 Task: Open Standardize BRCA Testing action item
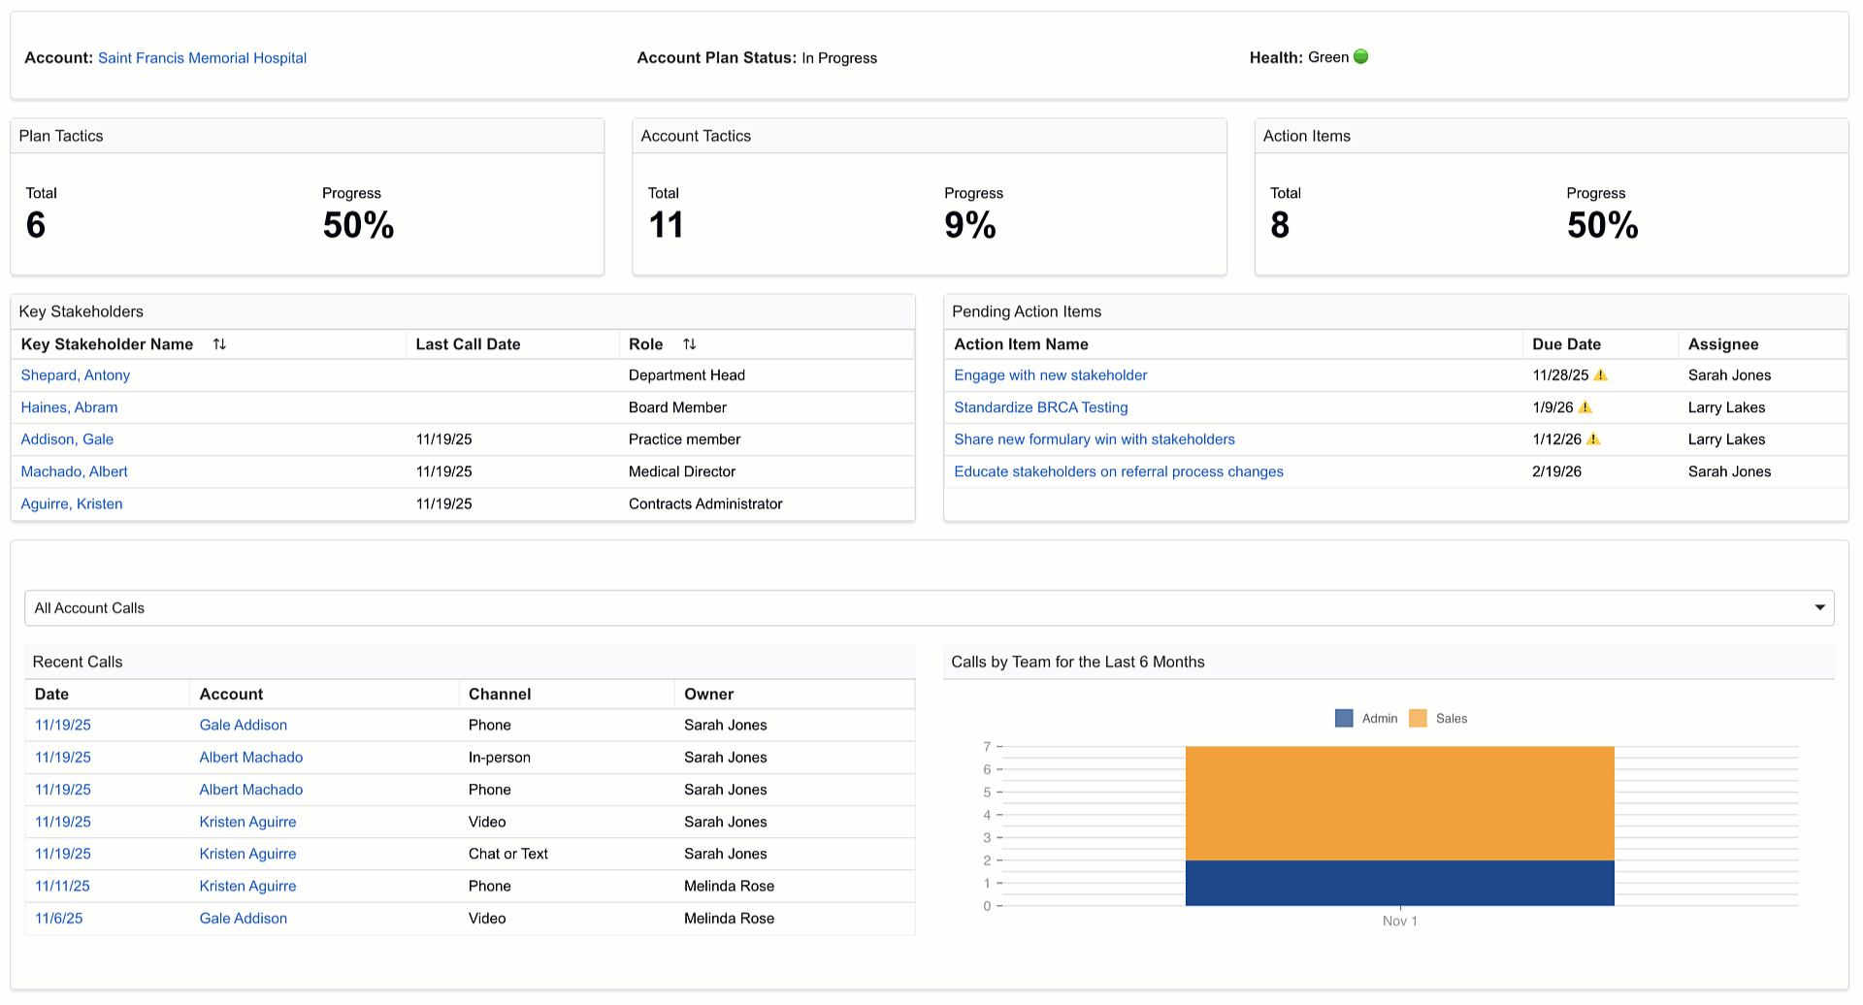[1040, 407]
